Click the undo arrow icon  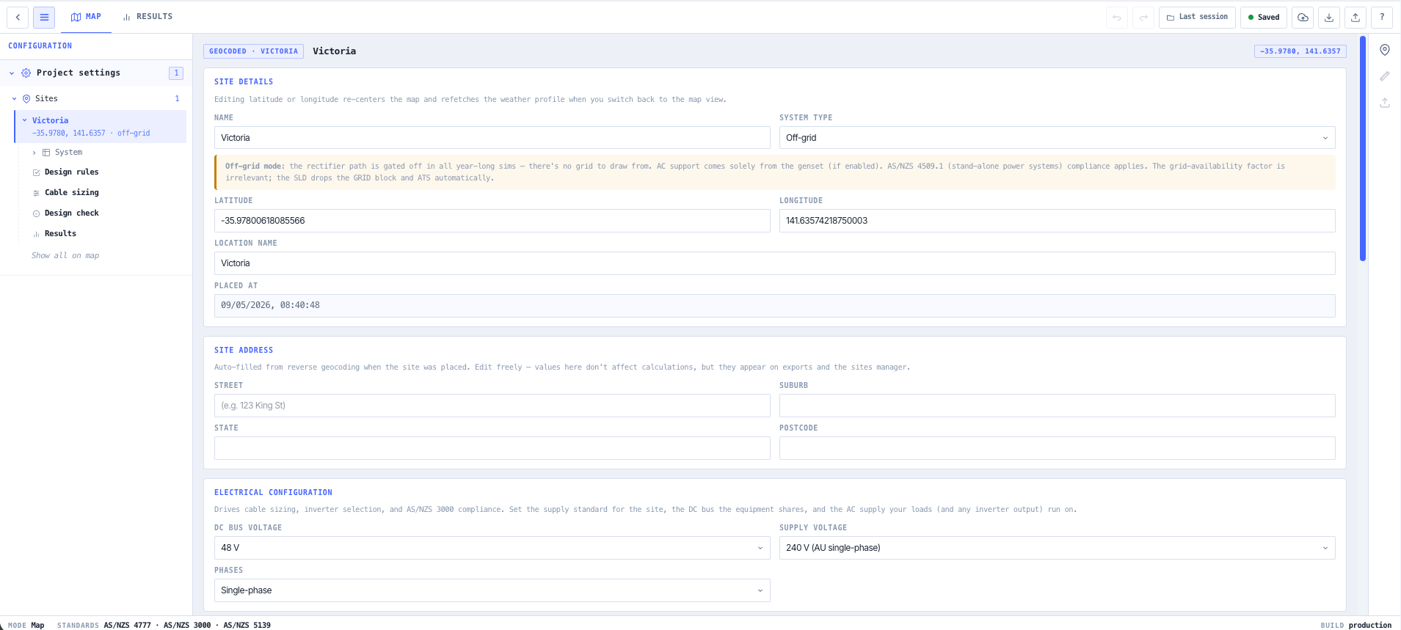point(1117,17)
